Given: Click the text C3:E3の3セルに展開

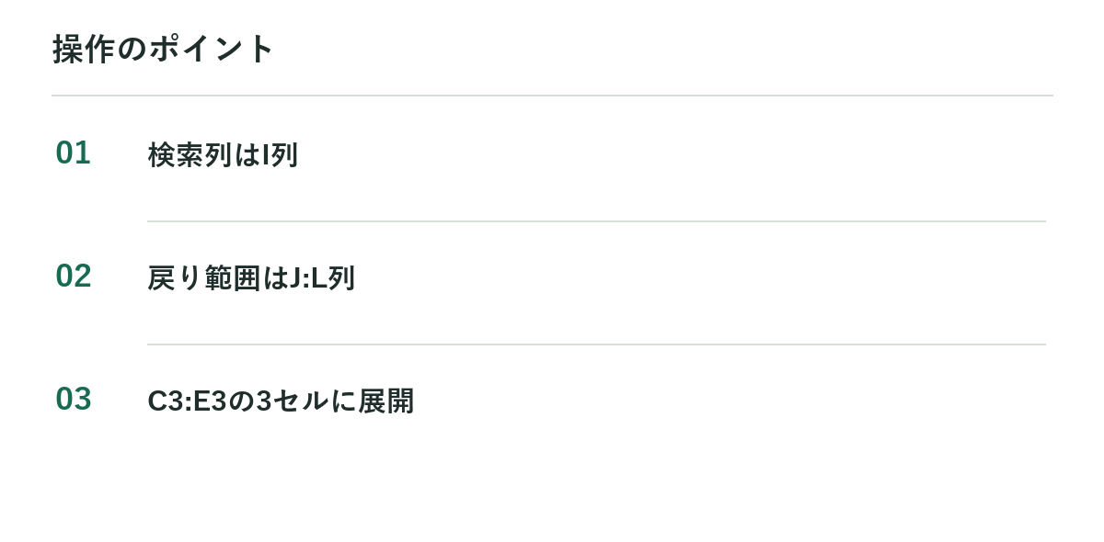Looking at the screenshot, I should [281, 401].
